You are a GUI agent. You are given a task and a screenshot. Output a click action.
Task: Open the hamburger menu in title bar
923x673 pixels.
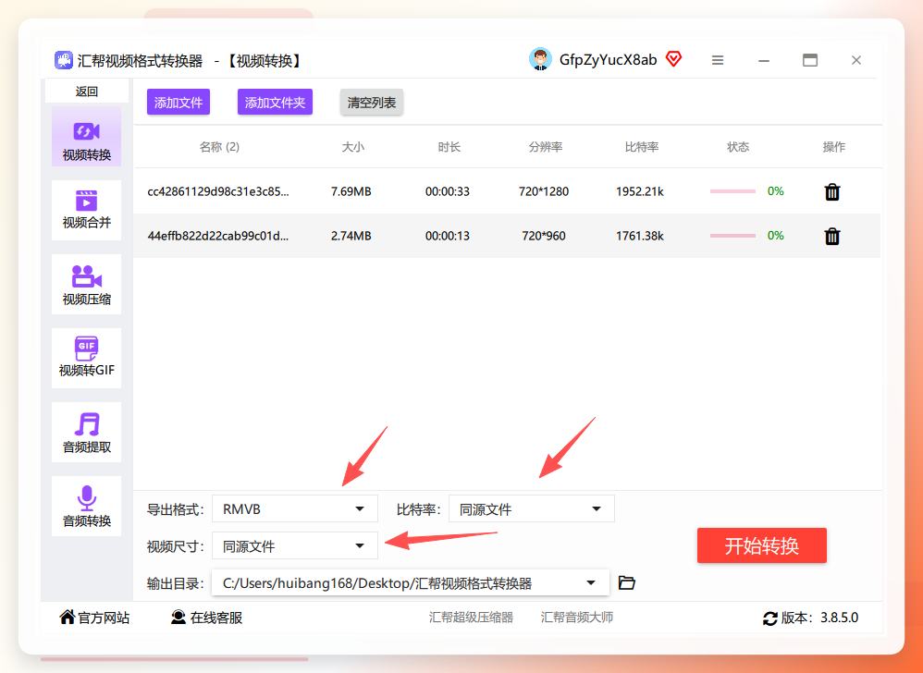(717, 60)
